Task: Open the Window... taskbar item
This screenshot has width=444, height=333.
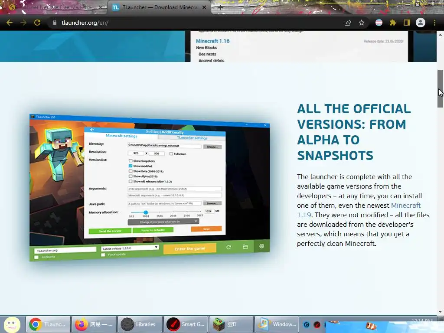Action: pyautogui.click(x=277, y=324)
